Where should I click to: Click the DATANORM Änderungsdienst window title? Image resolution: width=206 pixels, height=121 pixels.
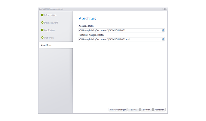point(51,9)
